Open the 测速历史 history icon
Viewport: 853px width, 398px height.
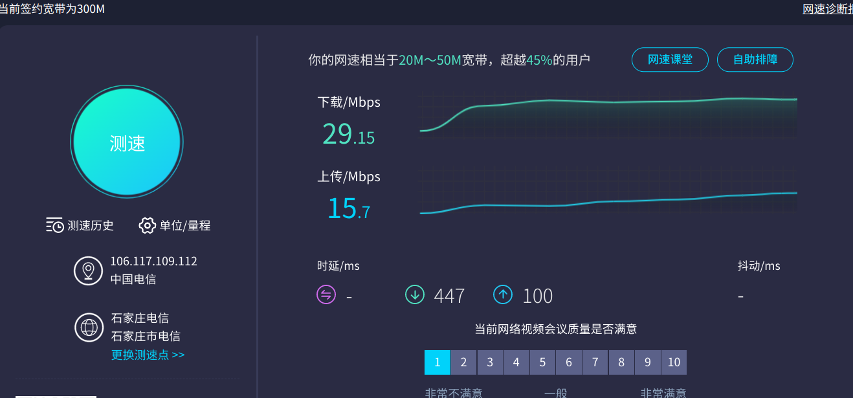(x=55, y=225)
